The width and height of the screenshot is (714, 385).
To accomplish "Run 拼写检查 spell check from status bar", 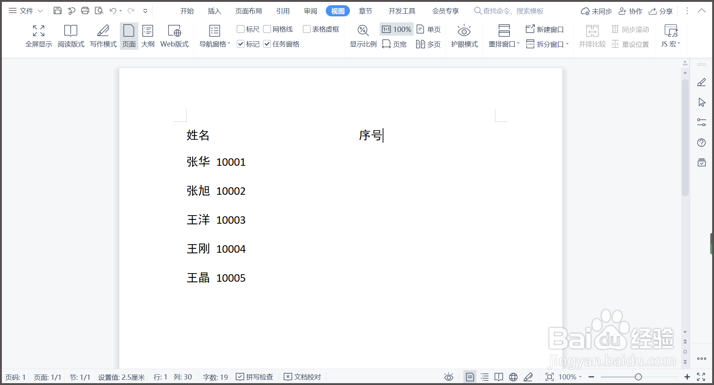I will 255,376.
